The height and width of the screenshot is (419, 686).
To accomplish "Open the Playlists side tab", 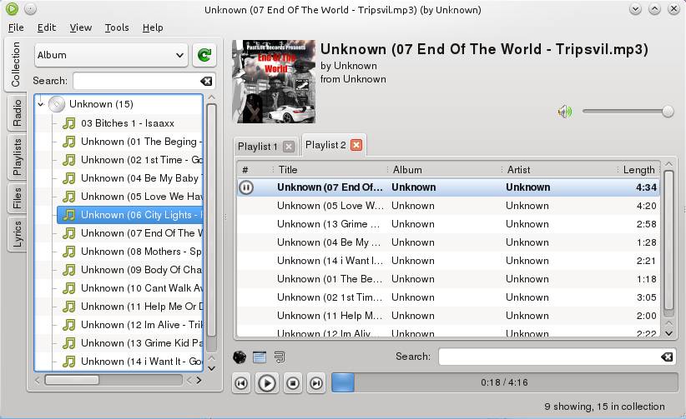I will [x=17, y=157].
